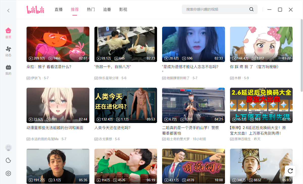The height and width of the screenshot is (184, 303).
Task: Switch to the 直播 (Live) tab
Action: (58, 9)
